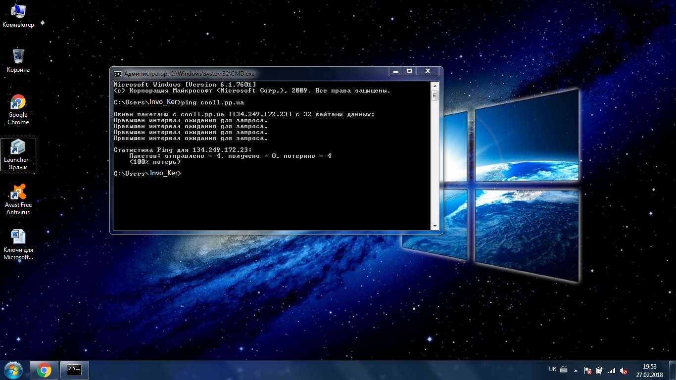
Task: Click the CMD scrollbar down arrow
Action: click(x=435, y=226)
